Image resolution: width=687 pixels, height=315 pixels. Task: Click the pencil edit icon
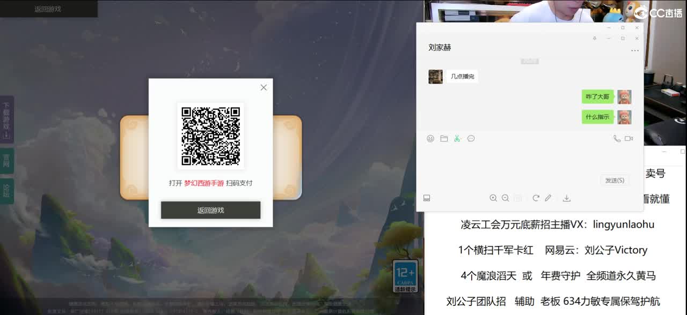tap(548, 198)
